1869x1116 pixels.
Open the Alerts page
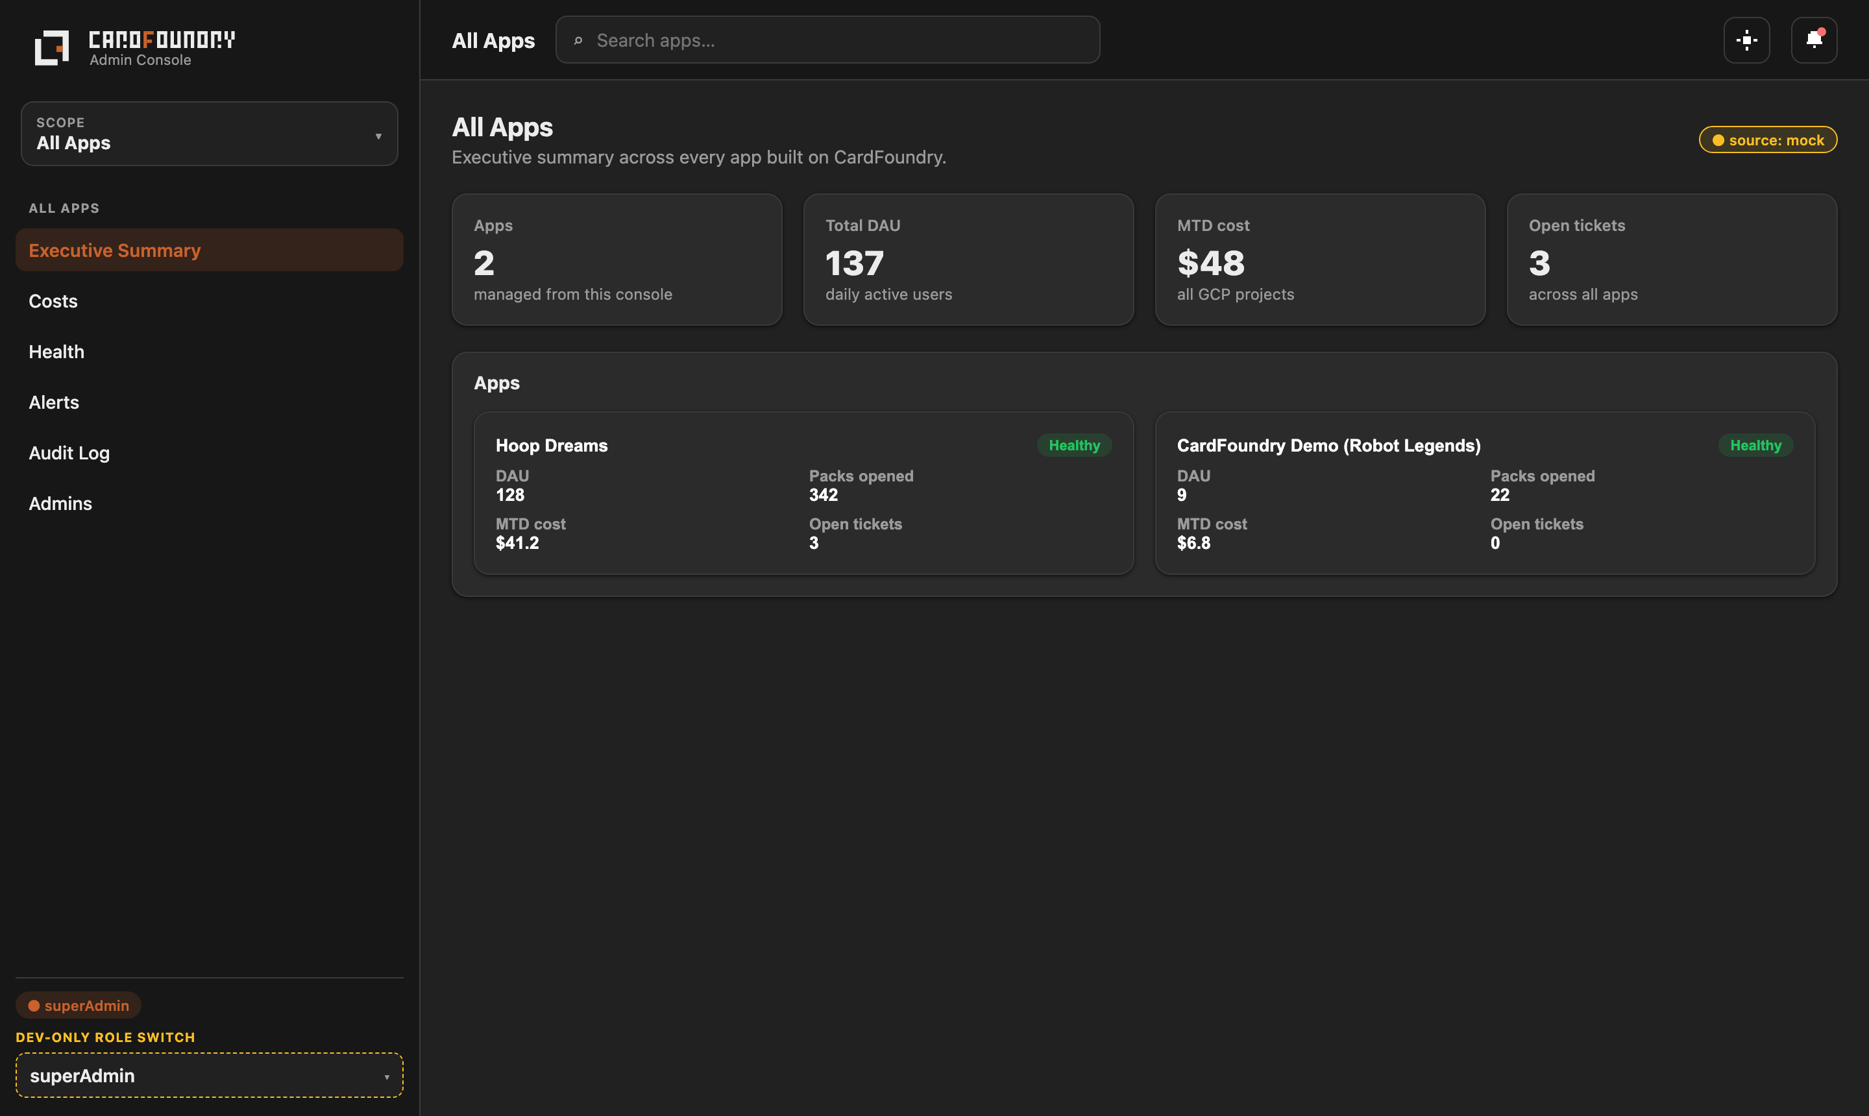[209, 402]
